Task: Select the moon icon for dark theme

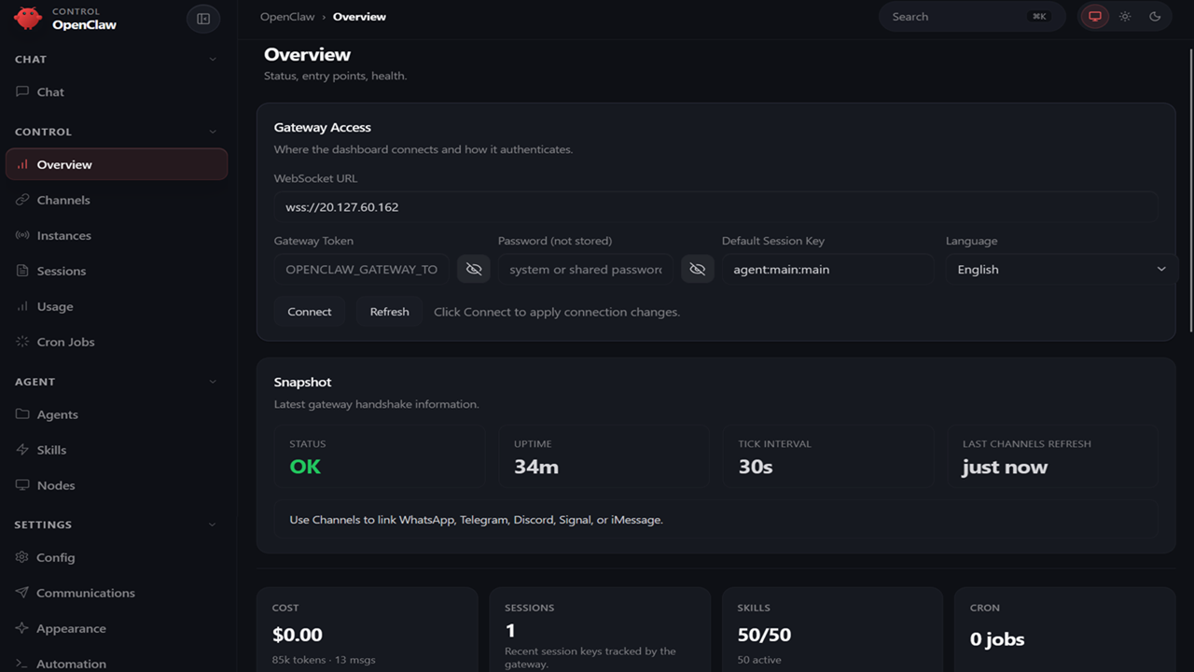Action: click(x=1156, y=16)
